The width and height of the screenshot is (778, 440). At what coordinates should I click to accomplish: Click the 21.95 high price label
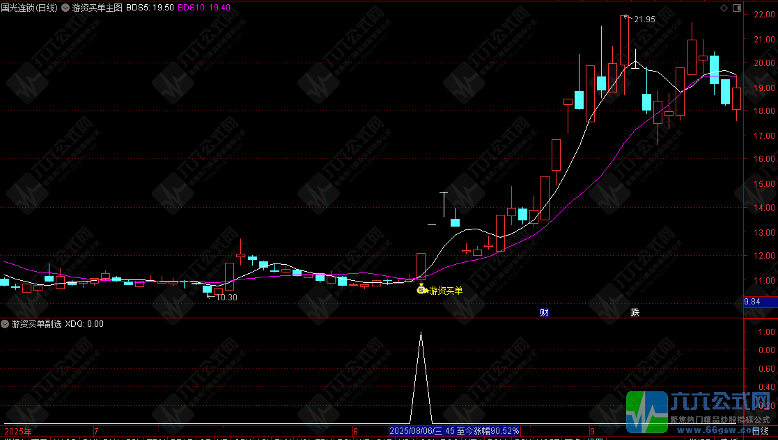644,19
